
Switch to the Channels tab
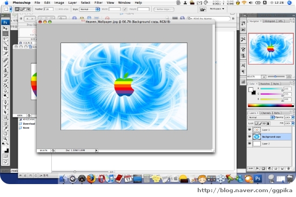(x=266, y=113)
